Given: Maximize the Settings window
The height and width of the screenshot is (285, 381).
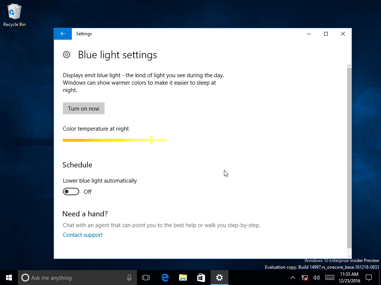Looking at the screenshot, I should [326, 34].
